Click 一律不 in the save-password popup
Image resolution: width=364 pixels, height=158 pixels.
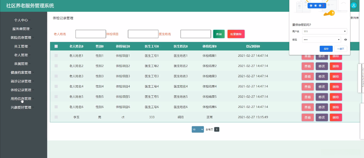[x=341, y=49]
